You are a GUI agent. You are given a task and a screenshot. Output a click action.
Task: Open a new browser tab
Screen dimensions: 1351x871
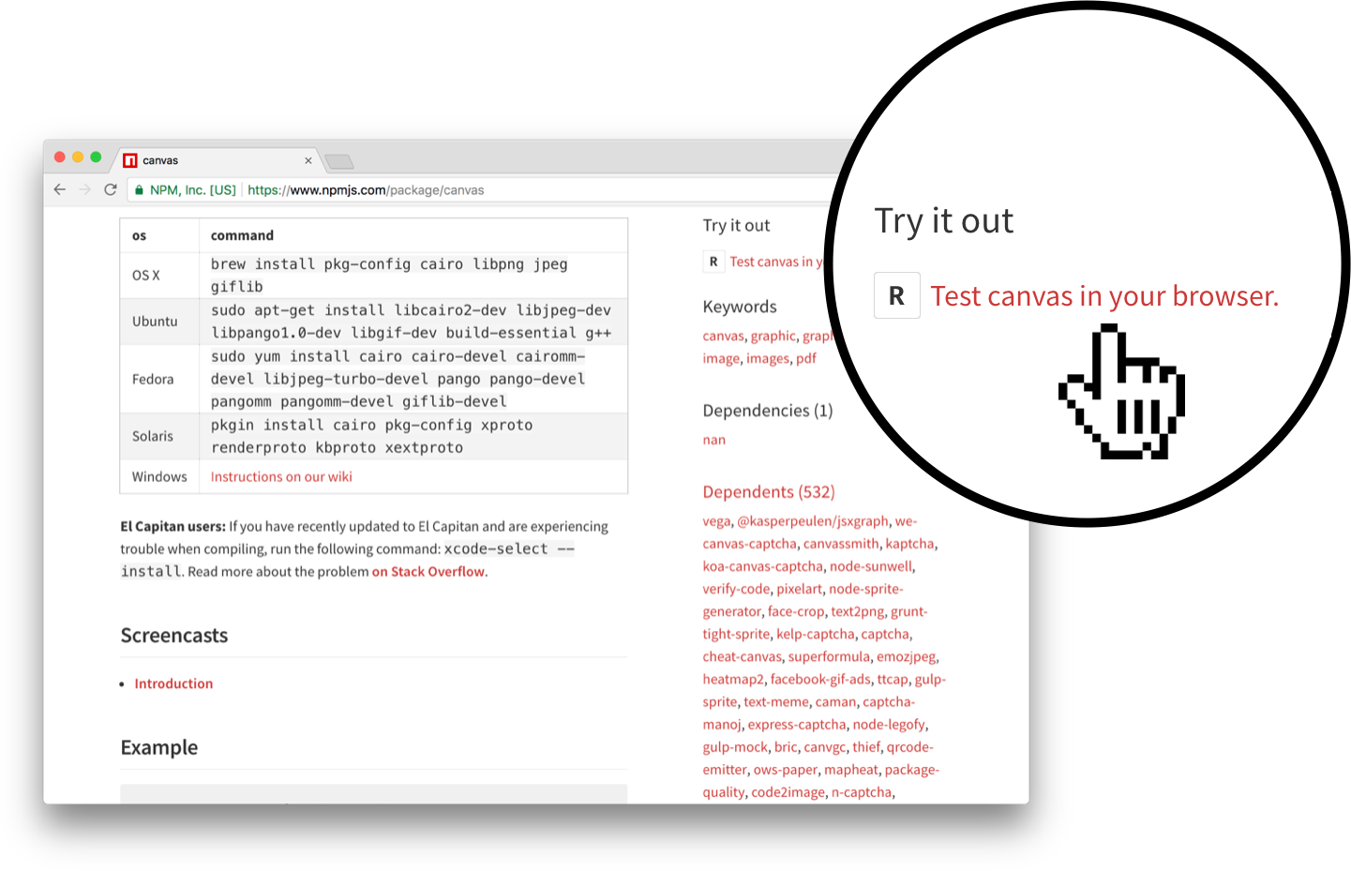coord(338,161)
